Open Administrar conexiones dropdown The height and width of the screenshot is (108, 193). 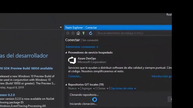pos(82,47)
